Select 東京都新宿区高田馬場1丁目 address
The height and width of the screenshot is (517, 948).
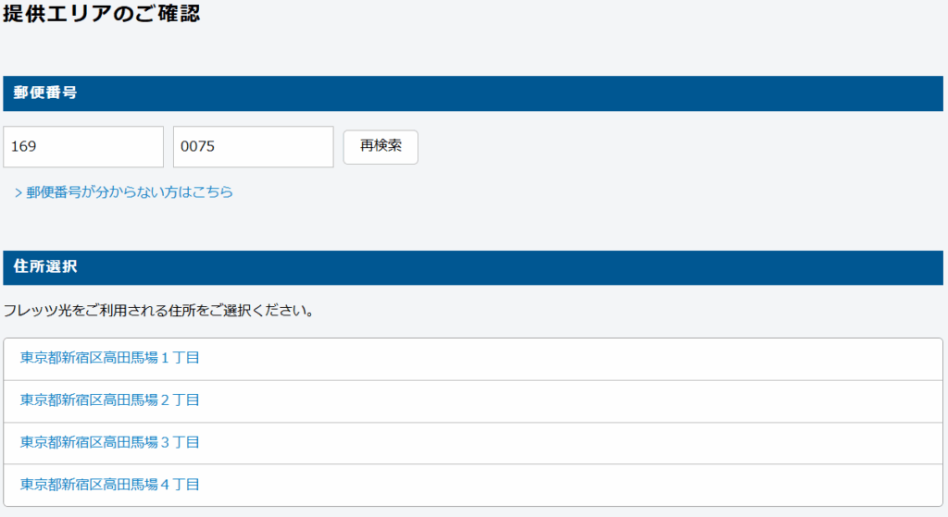coord(473,359)
